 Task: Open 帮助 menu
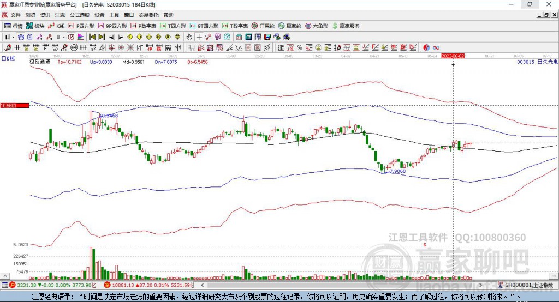pyautogui.click(x=168, y=15)
